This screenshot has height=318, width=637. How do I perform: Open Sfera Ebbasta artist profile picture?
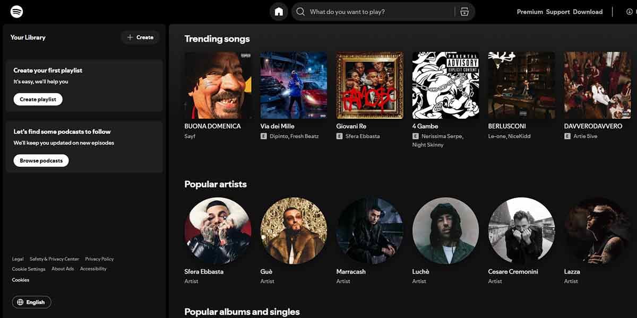pos(218,231)
